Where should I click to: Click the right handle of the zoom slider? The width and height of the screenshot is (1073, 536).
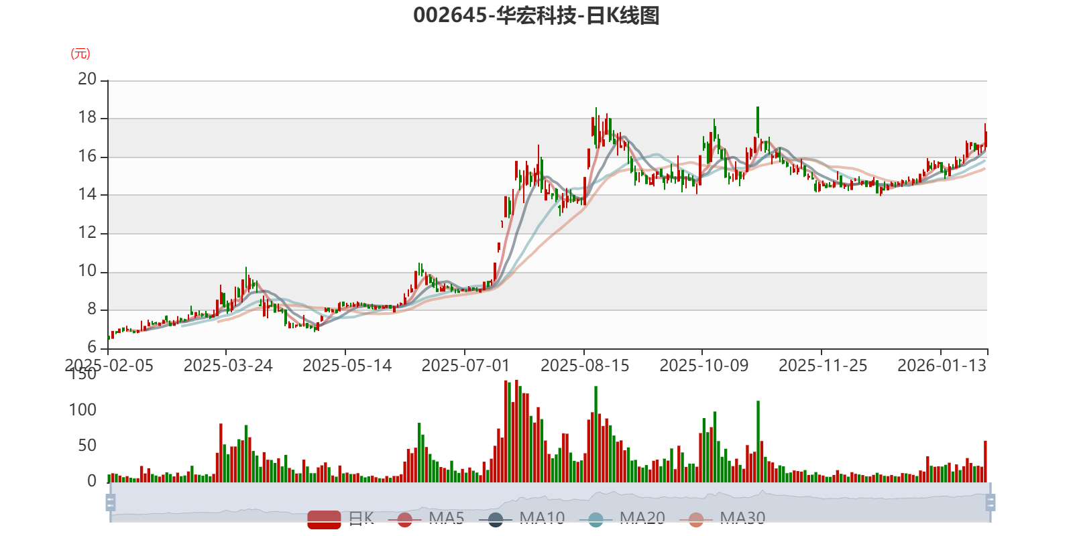coord(991,503)
